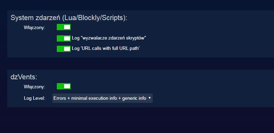This screenshot has height=133, width=274.
Task: Click empty area of System zdarzeń panel
Action: click(x=210, y=35)
